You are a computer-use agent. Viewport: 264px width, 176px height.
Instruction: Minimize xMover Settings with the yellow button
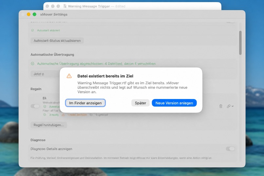[28, 14]
